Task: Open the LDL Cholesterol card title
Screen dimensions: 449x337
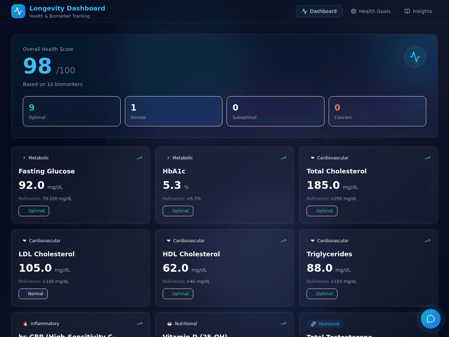Action: (47, 254)
